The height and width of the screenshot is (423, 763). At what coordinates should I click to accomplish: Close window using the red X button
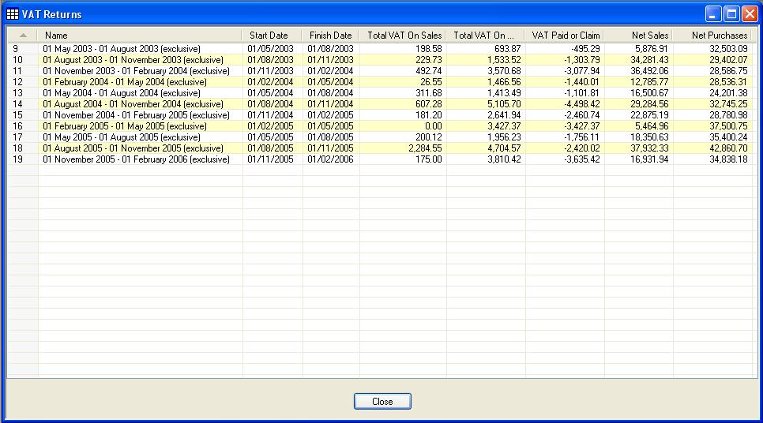tap(749, 13)
